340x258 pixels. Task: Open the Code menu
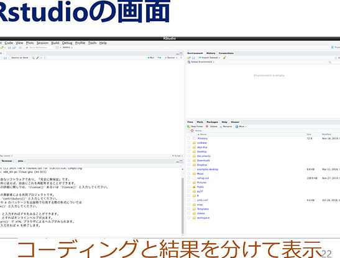(x=9, y=43)
